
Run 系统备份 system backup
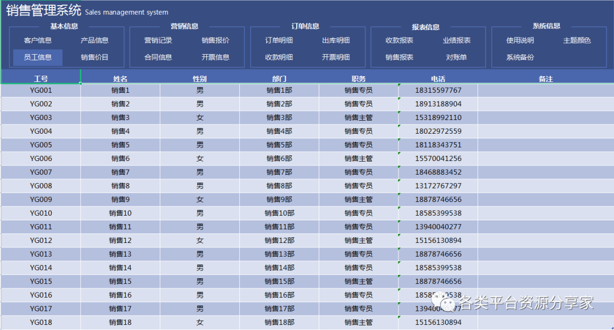tap(520, 57)
